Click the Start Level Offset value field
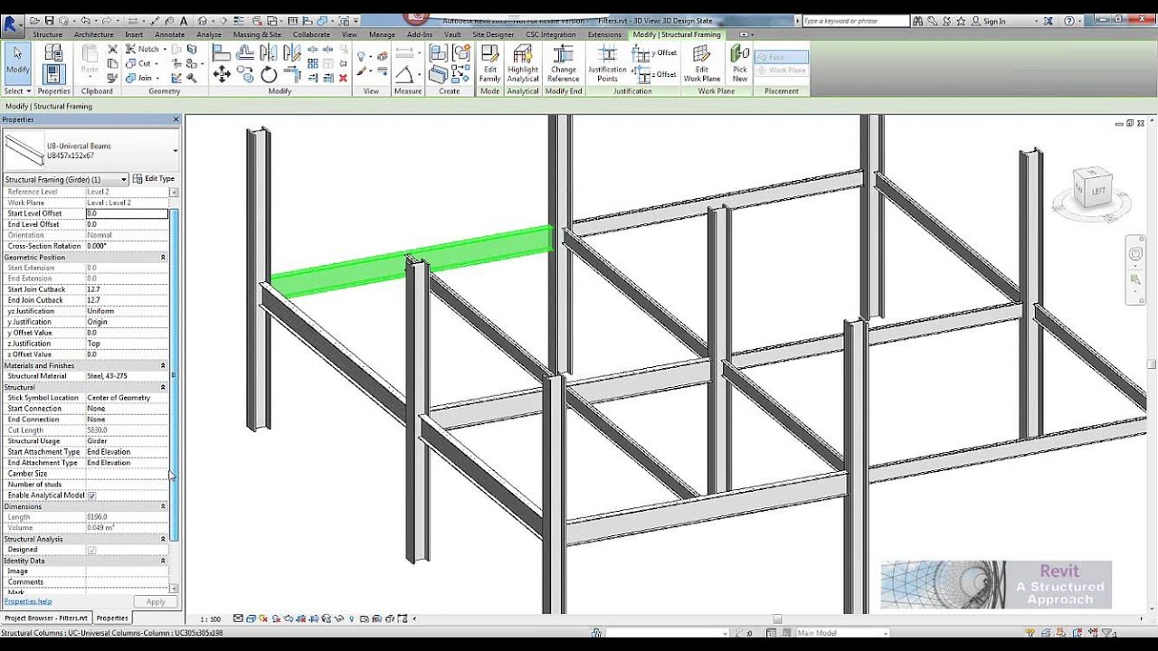 127,213
